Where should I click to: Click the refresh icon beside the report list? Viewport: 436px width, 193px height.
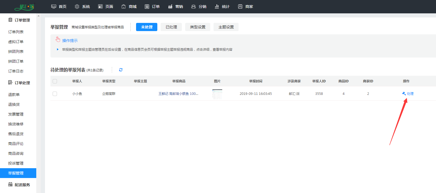tap(121, 70)
